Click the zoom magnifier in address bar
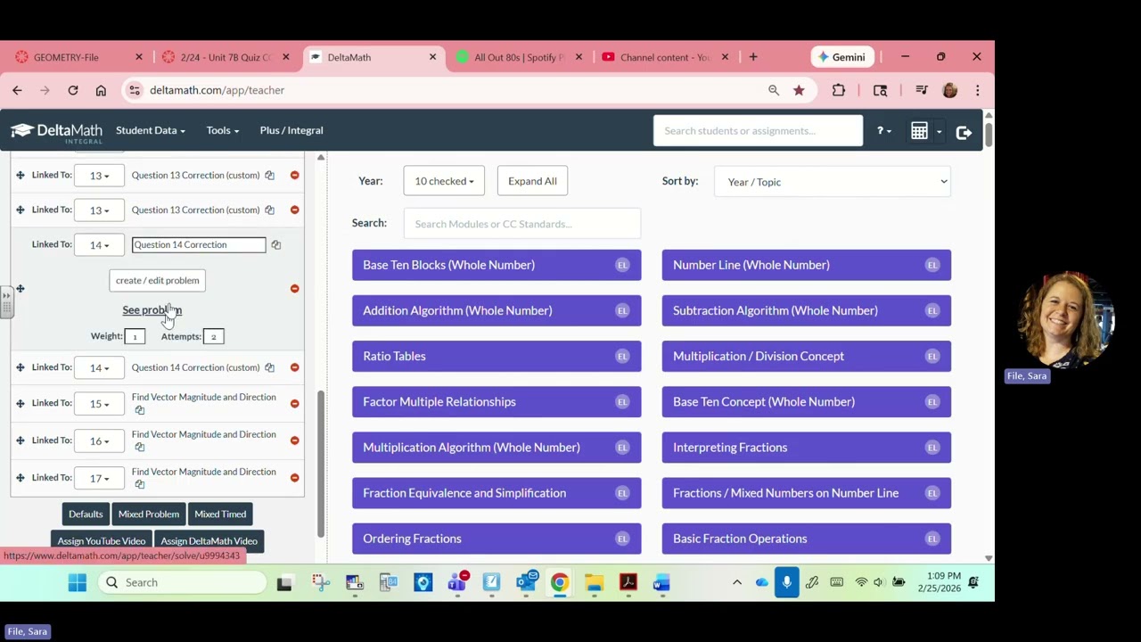This screenshot has width=1141, height=642. coord(774,90)
